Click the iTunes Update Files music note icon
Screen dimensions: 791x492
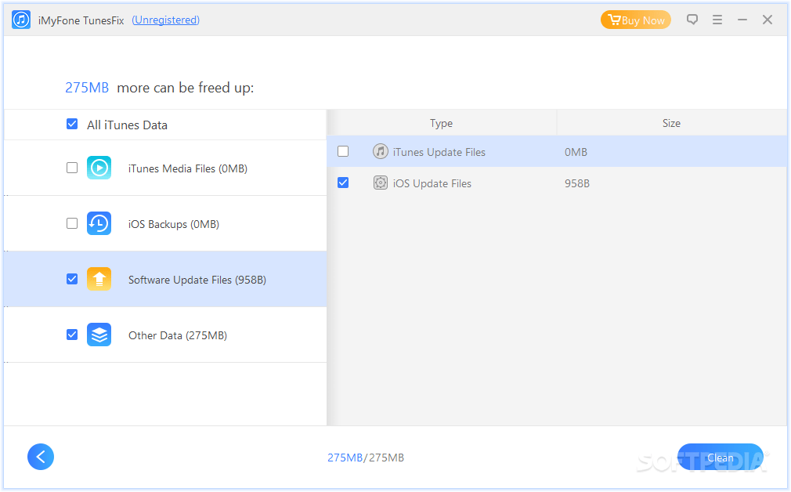pos(380,151)
